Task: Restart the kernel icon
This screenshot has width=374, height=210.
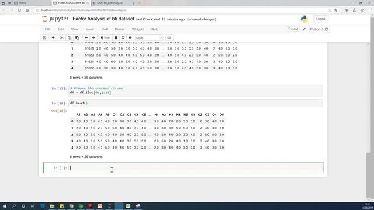Action: 123,38
